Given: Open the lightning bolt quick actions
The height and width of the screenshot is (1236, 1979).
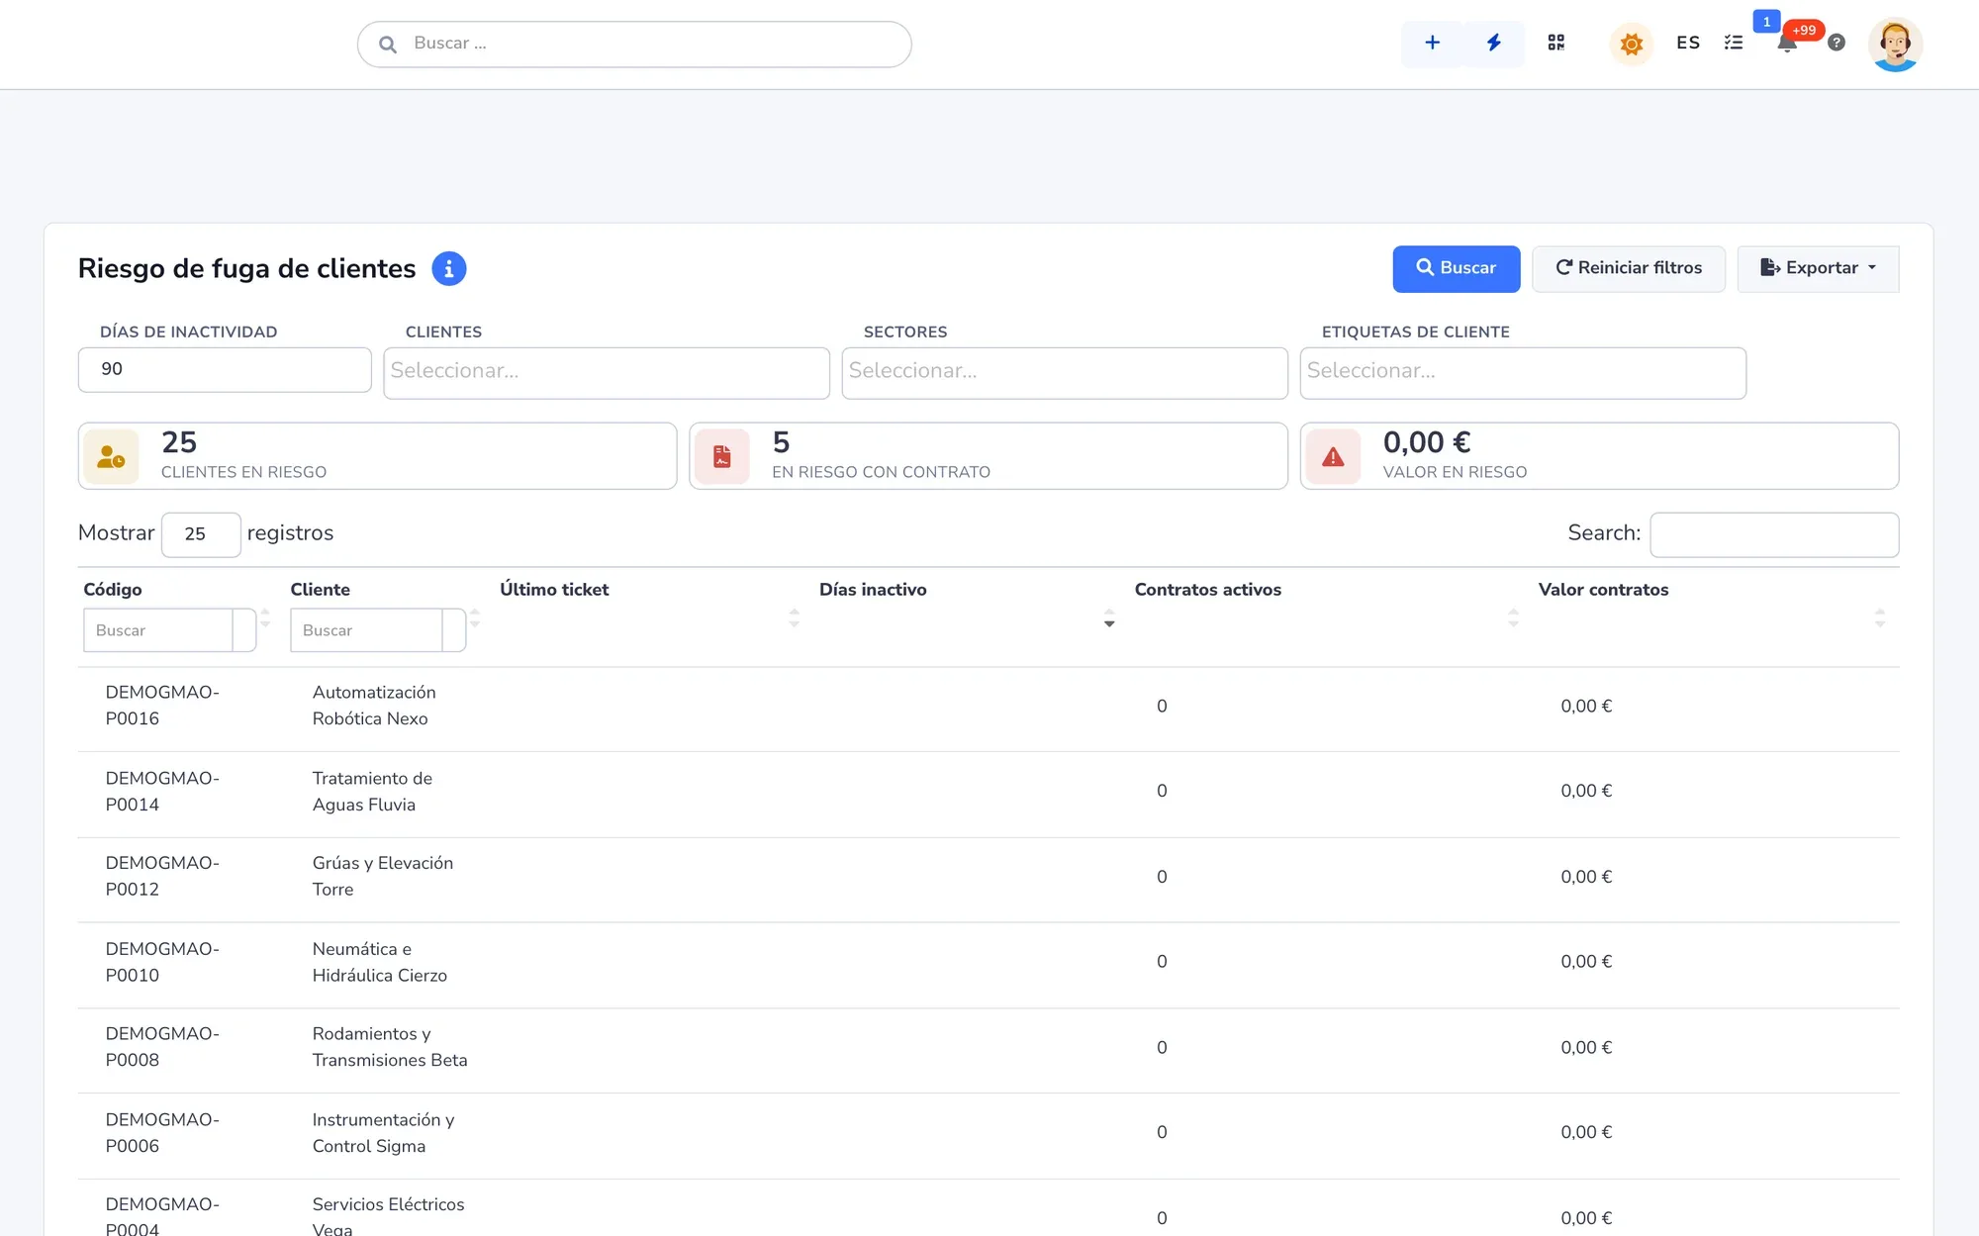Looking at the screenshot, I should point(1493,43).
